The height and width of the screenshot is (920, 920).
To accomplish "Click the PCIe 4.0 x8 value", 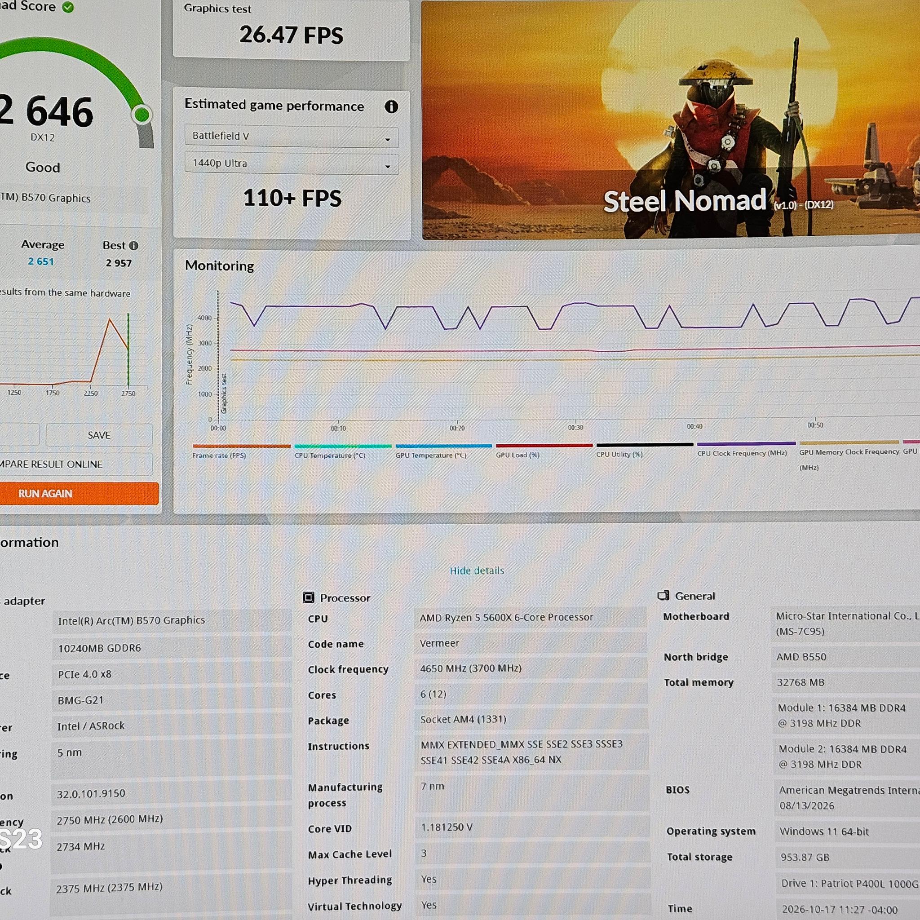I will pos(172,674).
